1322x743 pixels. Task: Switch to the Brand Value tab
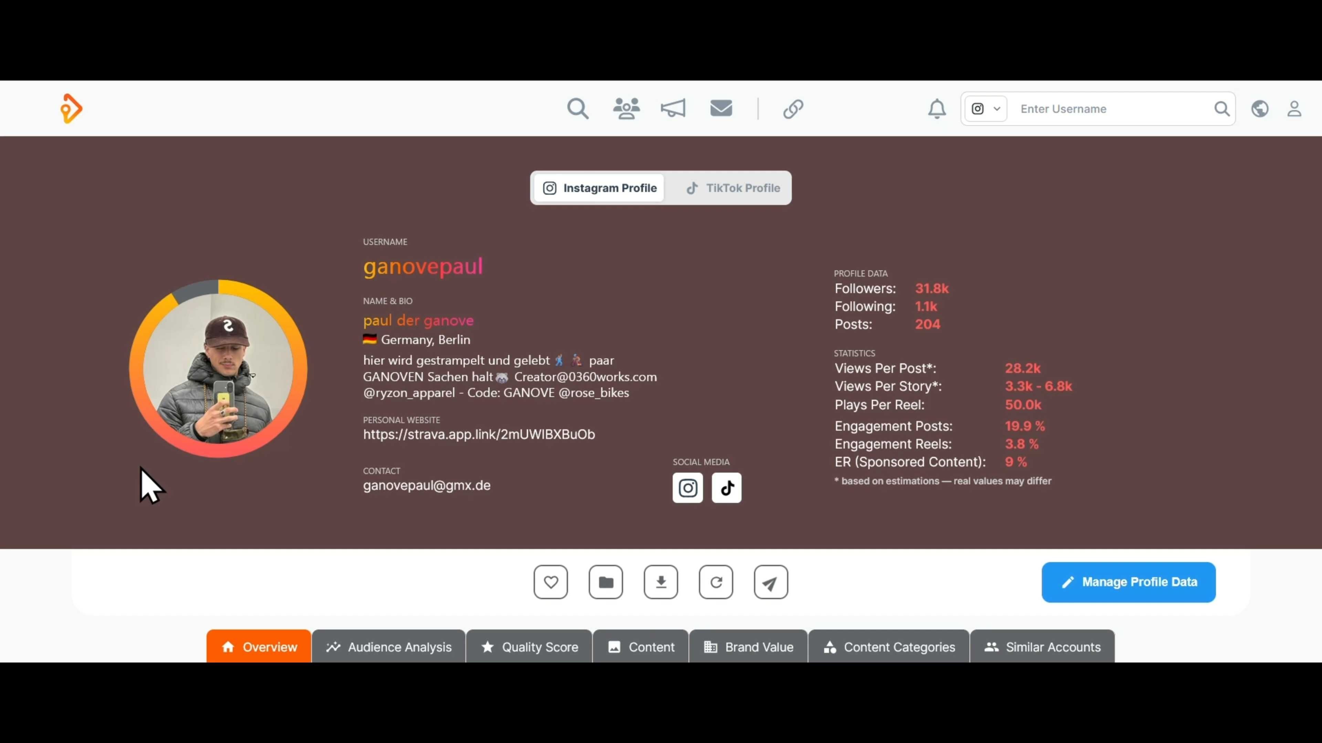748,647
